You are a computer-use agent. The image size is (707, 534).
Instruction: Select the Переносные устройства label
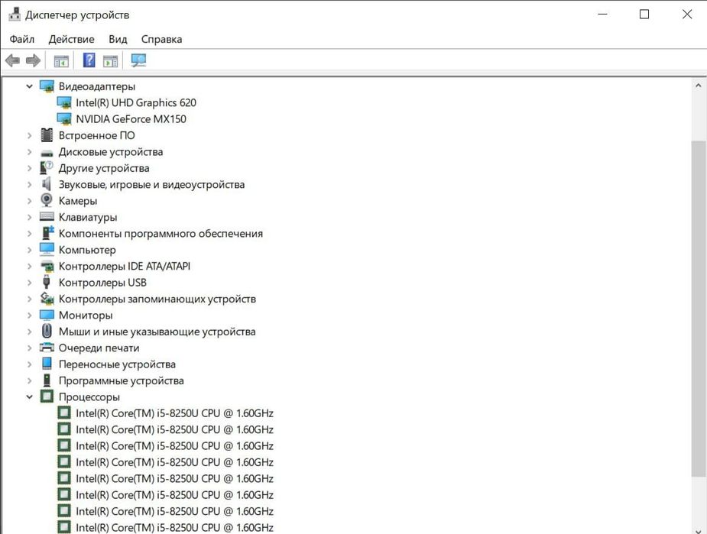(117, 364)
